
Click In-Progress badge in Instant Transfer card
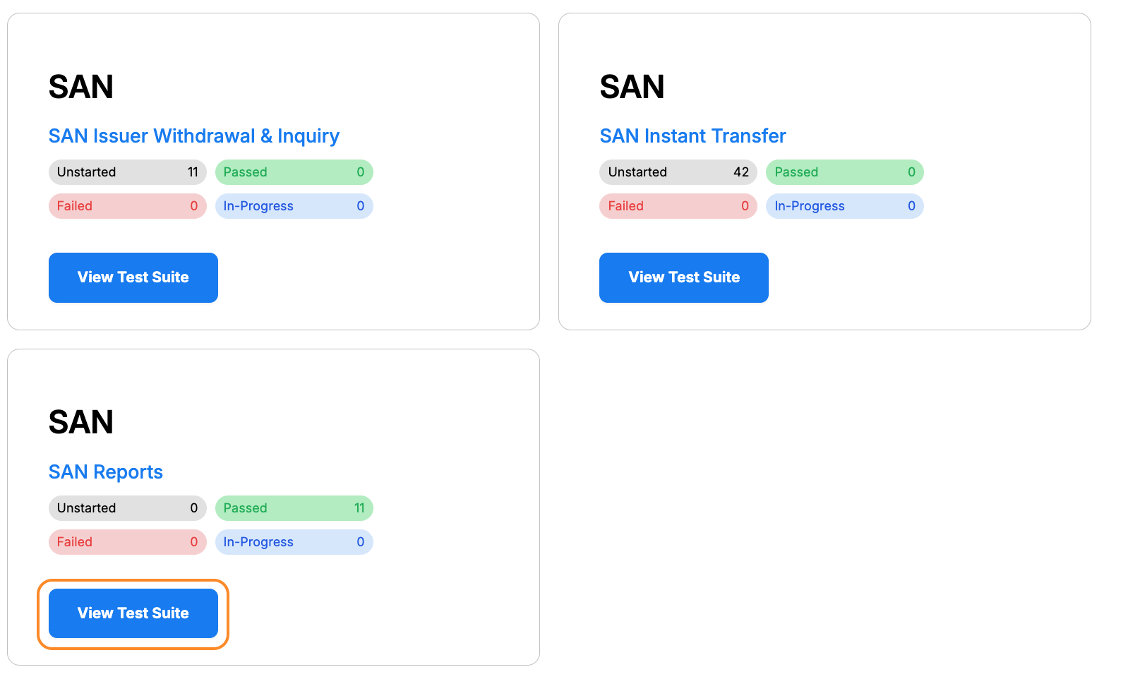[x=844, y=206]
